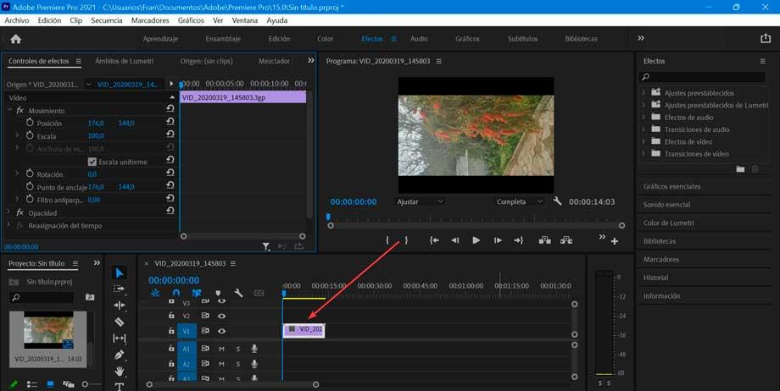Expand Ajustes preestablecidos folder
Screen dimensions: 780x391
643,92
